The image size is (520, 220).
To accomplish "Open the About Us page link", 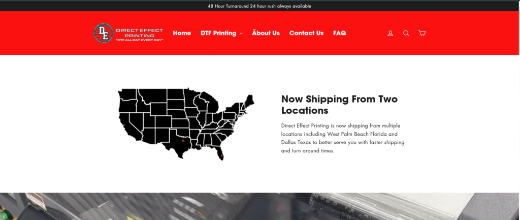I will coord(266,33).
